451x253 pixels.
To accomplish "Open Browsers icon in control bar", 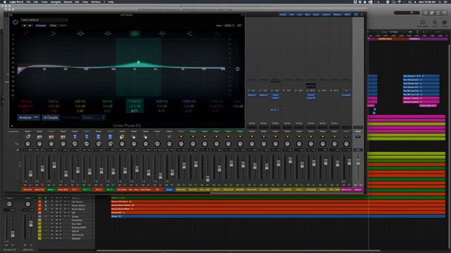I will 445,13.
